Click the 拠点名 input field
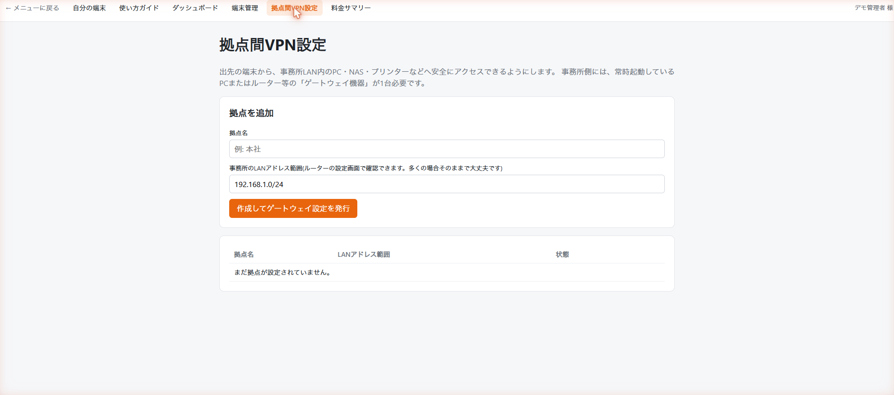The width and height of the screenshot is (894, 395). tap(447, 149)
